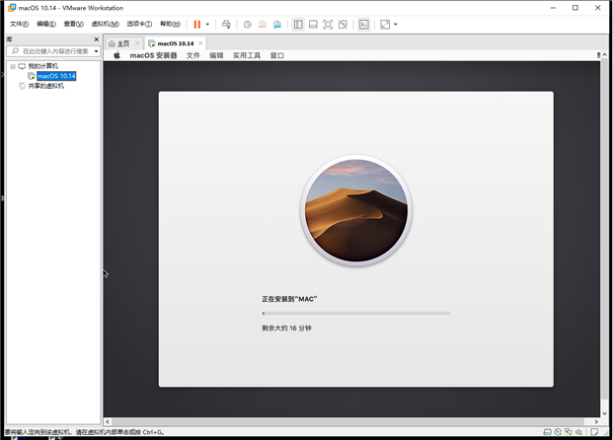The height and width of the screenshot is (440, 613).
Task: Toggle the console view icon
Action: (364, 25)
